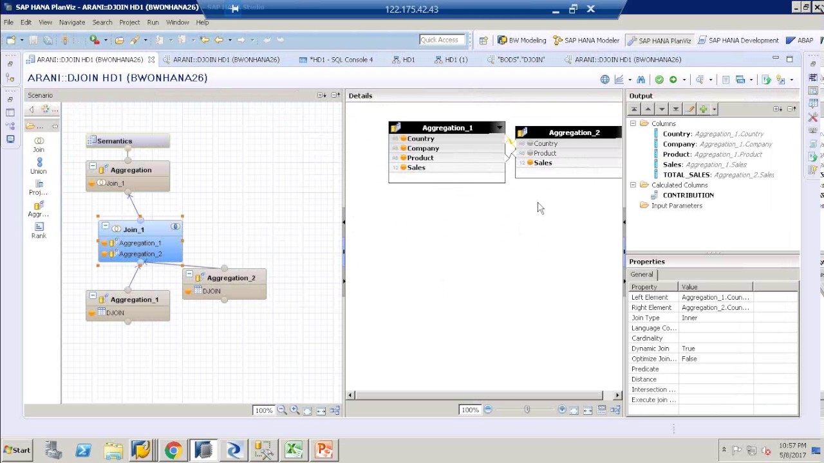
Task: Switch to the "BODS"."DJOIN" tab
Action: pyautogui.click(x=516, y=60)
